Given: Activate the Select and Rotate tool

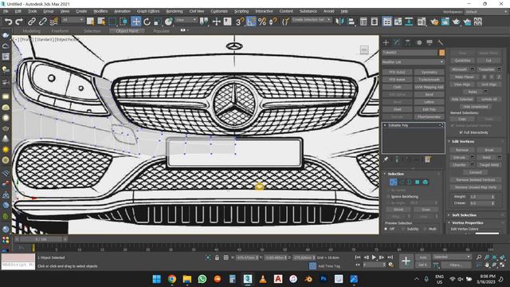Looking at the screenshot, I should (147, 22).
